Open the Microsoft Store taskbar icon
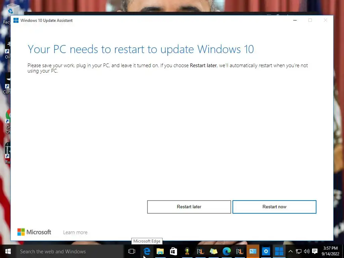The width and height of the screenshot is (344, 258). 173,251
